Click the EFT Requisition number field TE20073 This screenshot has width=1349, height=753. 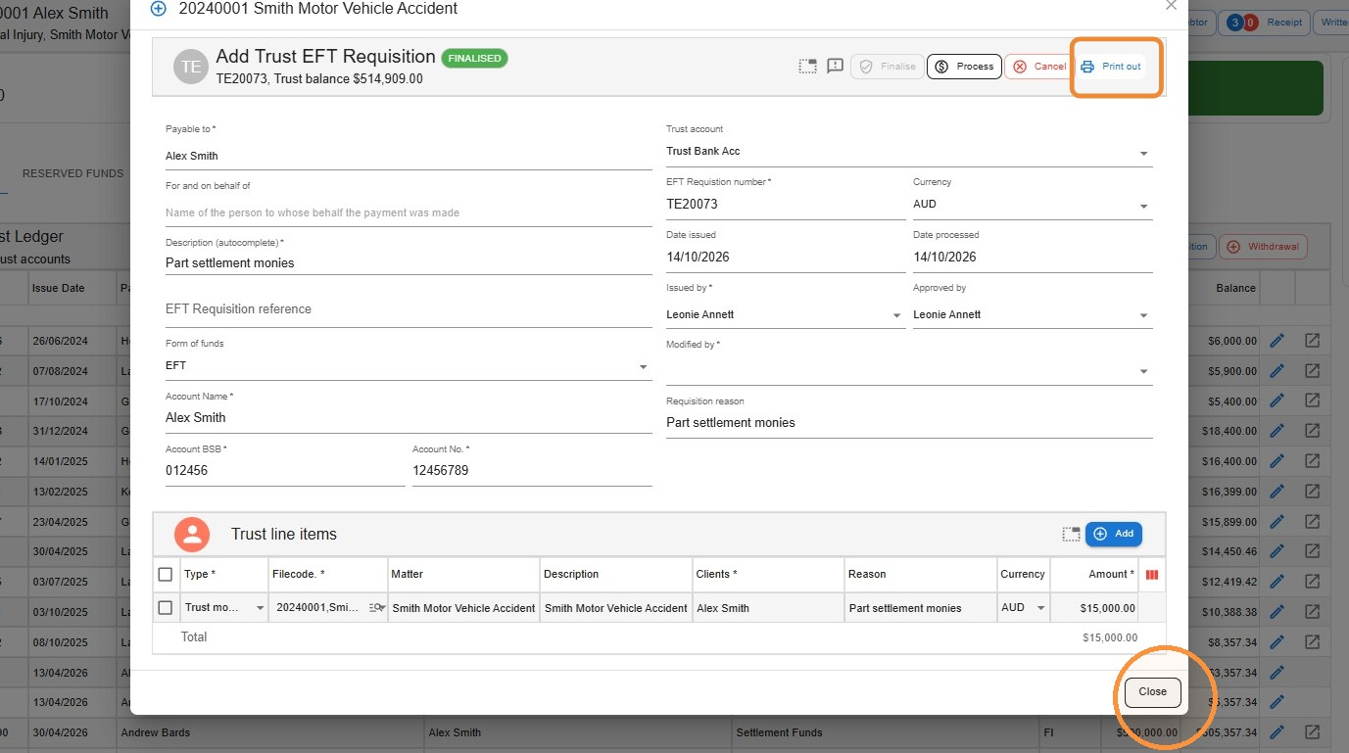click(786, 205)
